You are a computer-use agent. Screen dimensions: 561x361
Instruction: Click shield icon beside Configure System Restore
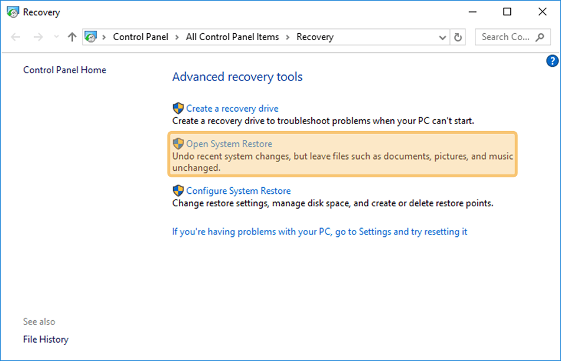(178, 190)
